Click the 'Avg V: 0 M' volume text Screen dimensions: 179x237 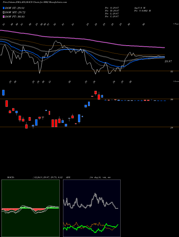(x=139, y=8)
